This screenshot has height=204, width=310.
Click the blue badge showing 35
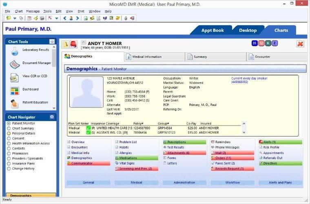tap(255, 43)
